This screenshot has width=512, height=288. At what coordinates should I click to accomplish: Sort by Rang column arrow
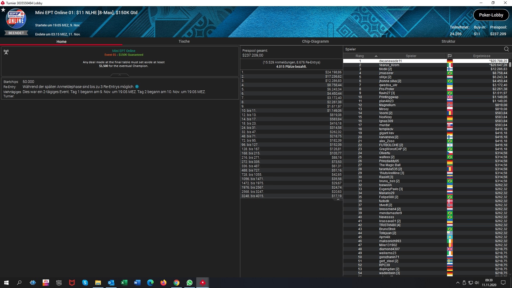[376, 56]
